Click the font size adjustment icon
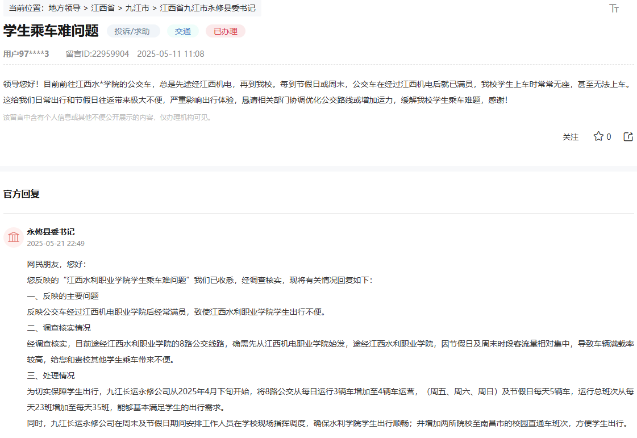Viewport: 637px width, 438px height. [x=614, y=9]
